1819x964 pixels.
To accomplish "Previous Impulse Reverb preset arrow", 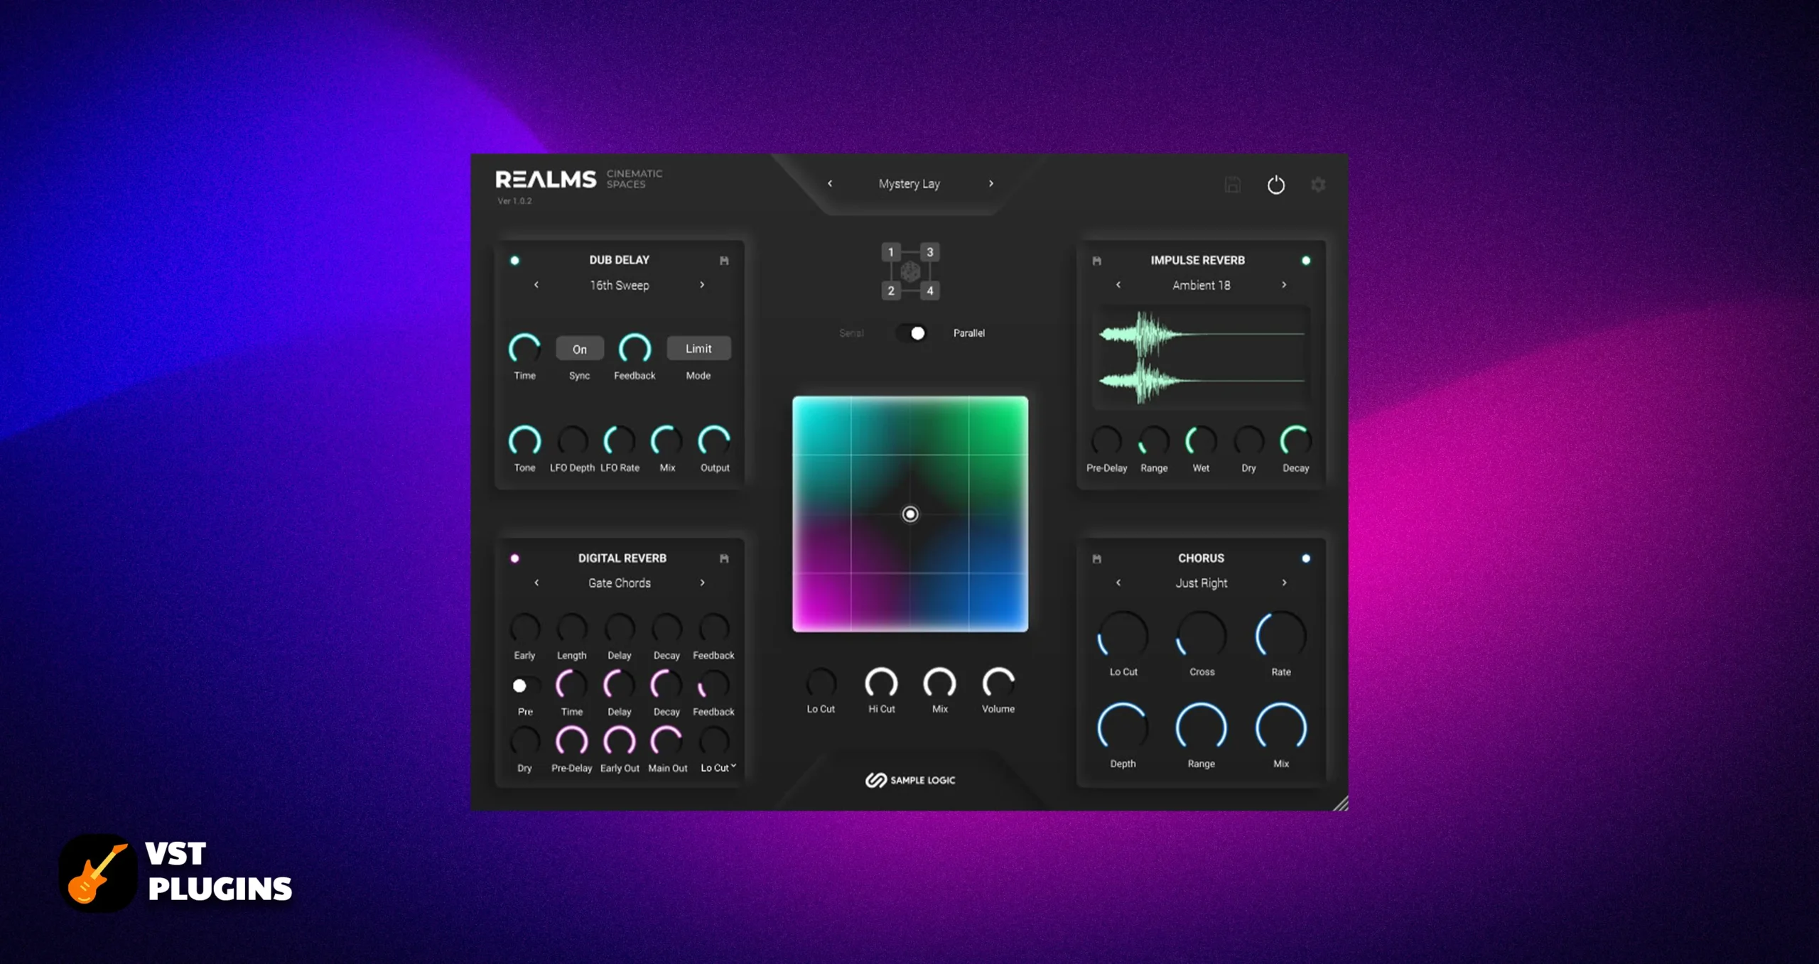I will (1118, 285).
